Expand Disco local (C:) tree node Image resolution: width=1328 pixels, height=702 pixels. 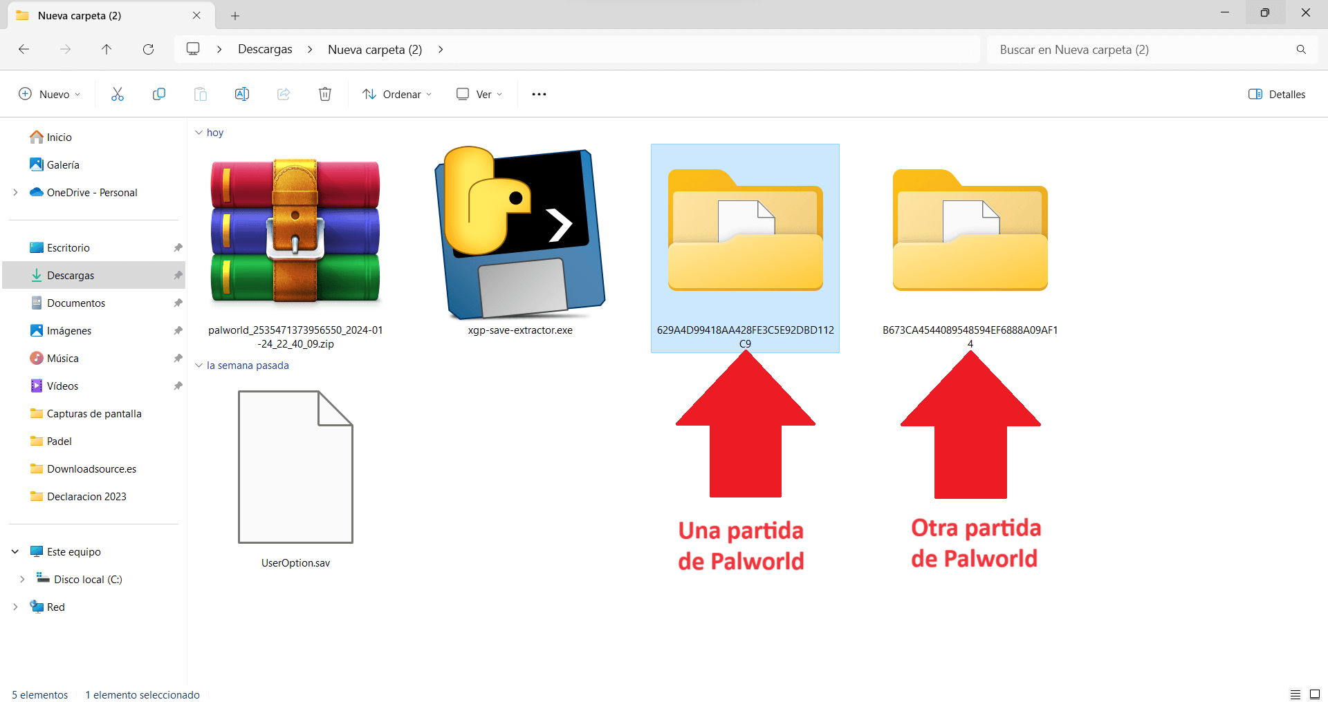[22, 579]
